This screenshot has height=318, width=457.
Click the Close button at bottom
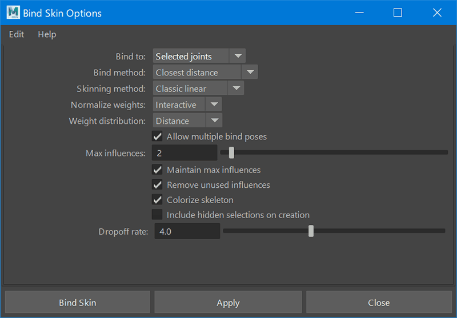(379, 303)
